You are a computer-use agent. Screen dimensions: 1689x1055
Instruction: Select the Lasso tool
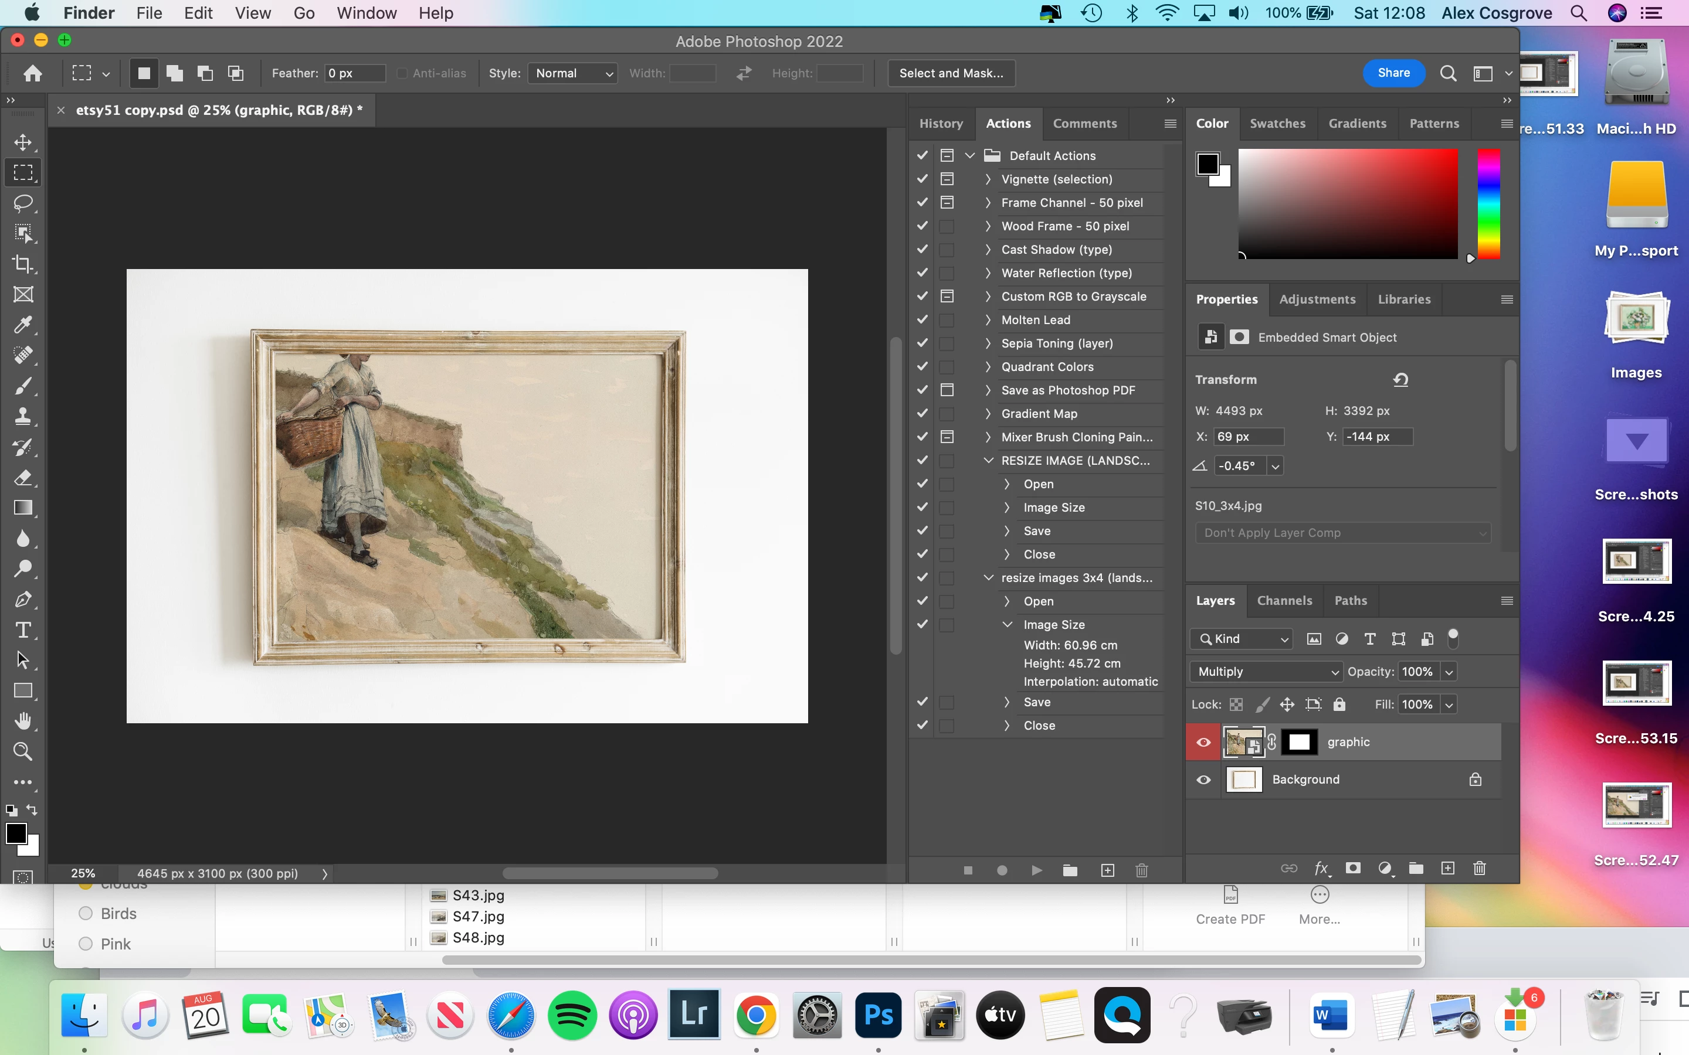pyautogui.click(x=23, y=203)
